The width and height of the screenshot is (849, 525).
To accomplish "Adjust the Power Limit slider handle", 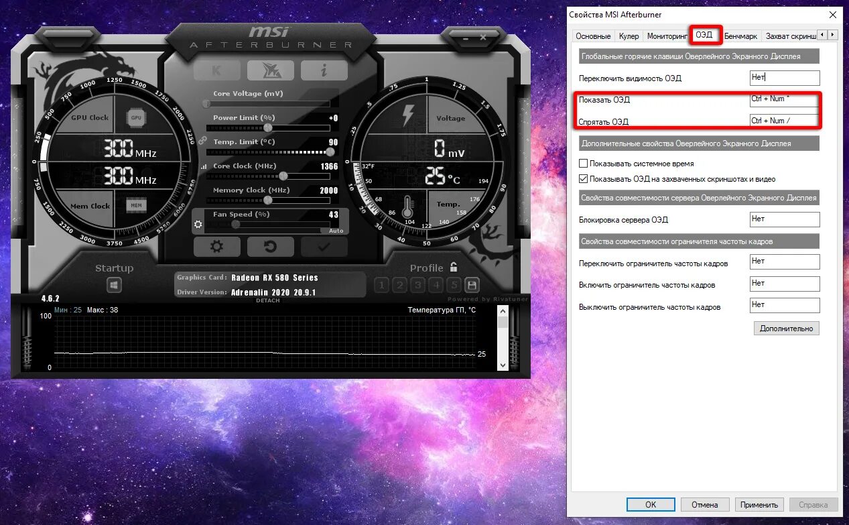I will pyautogui.click(x=268, y=127).
